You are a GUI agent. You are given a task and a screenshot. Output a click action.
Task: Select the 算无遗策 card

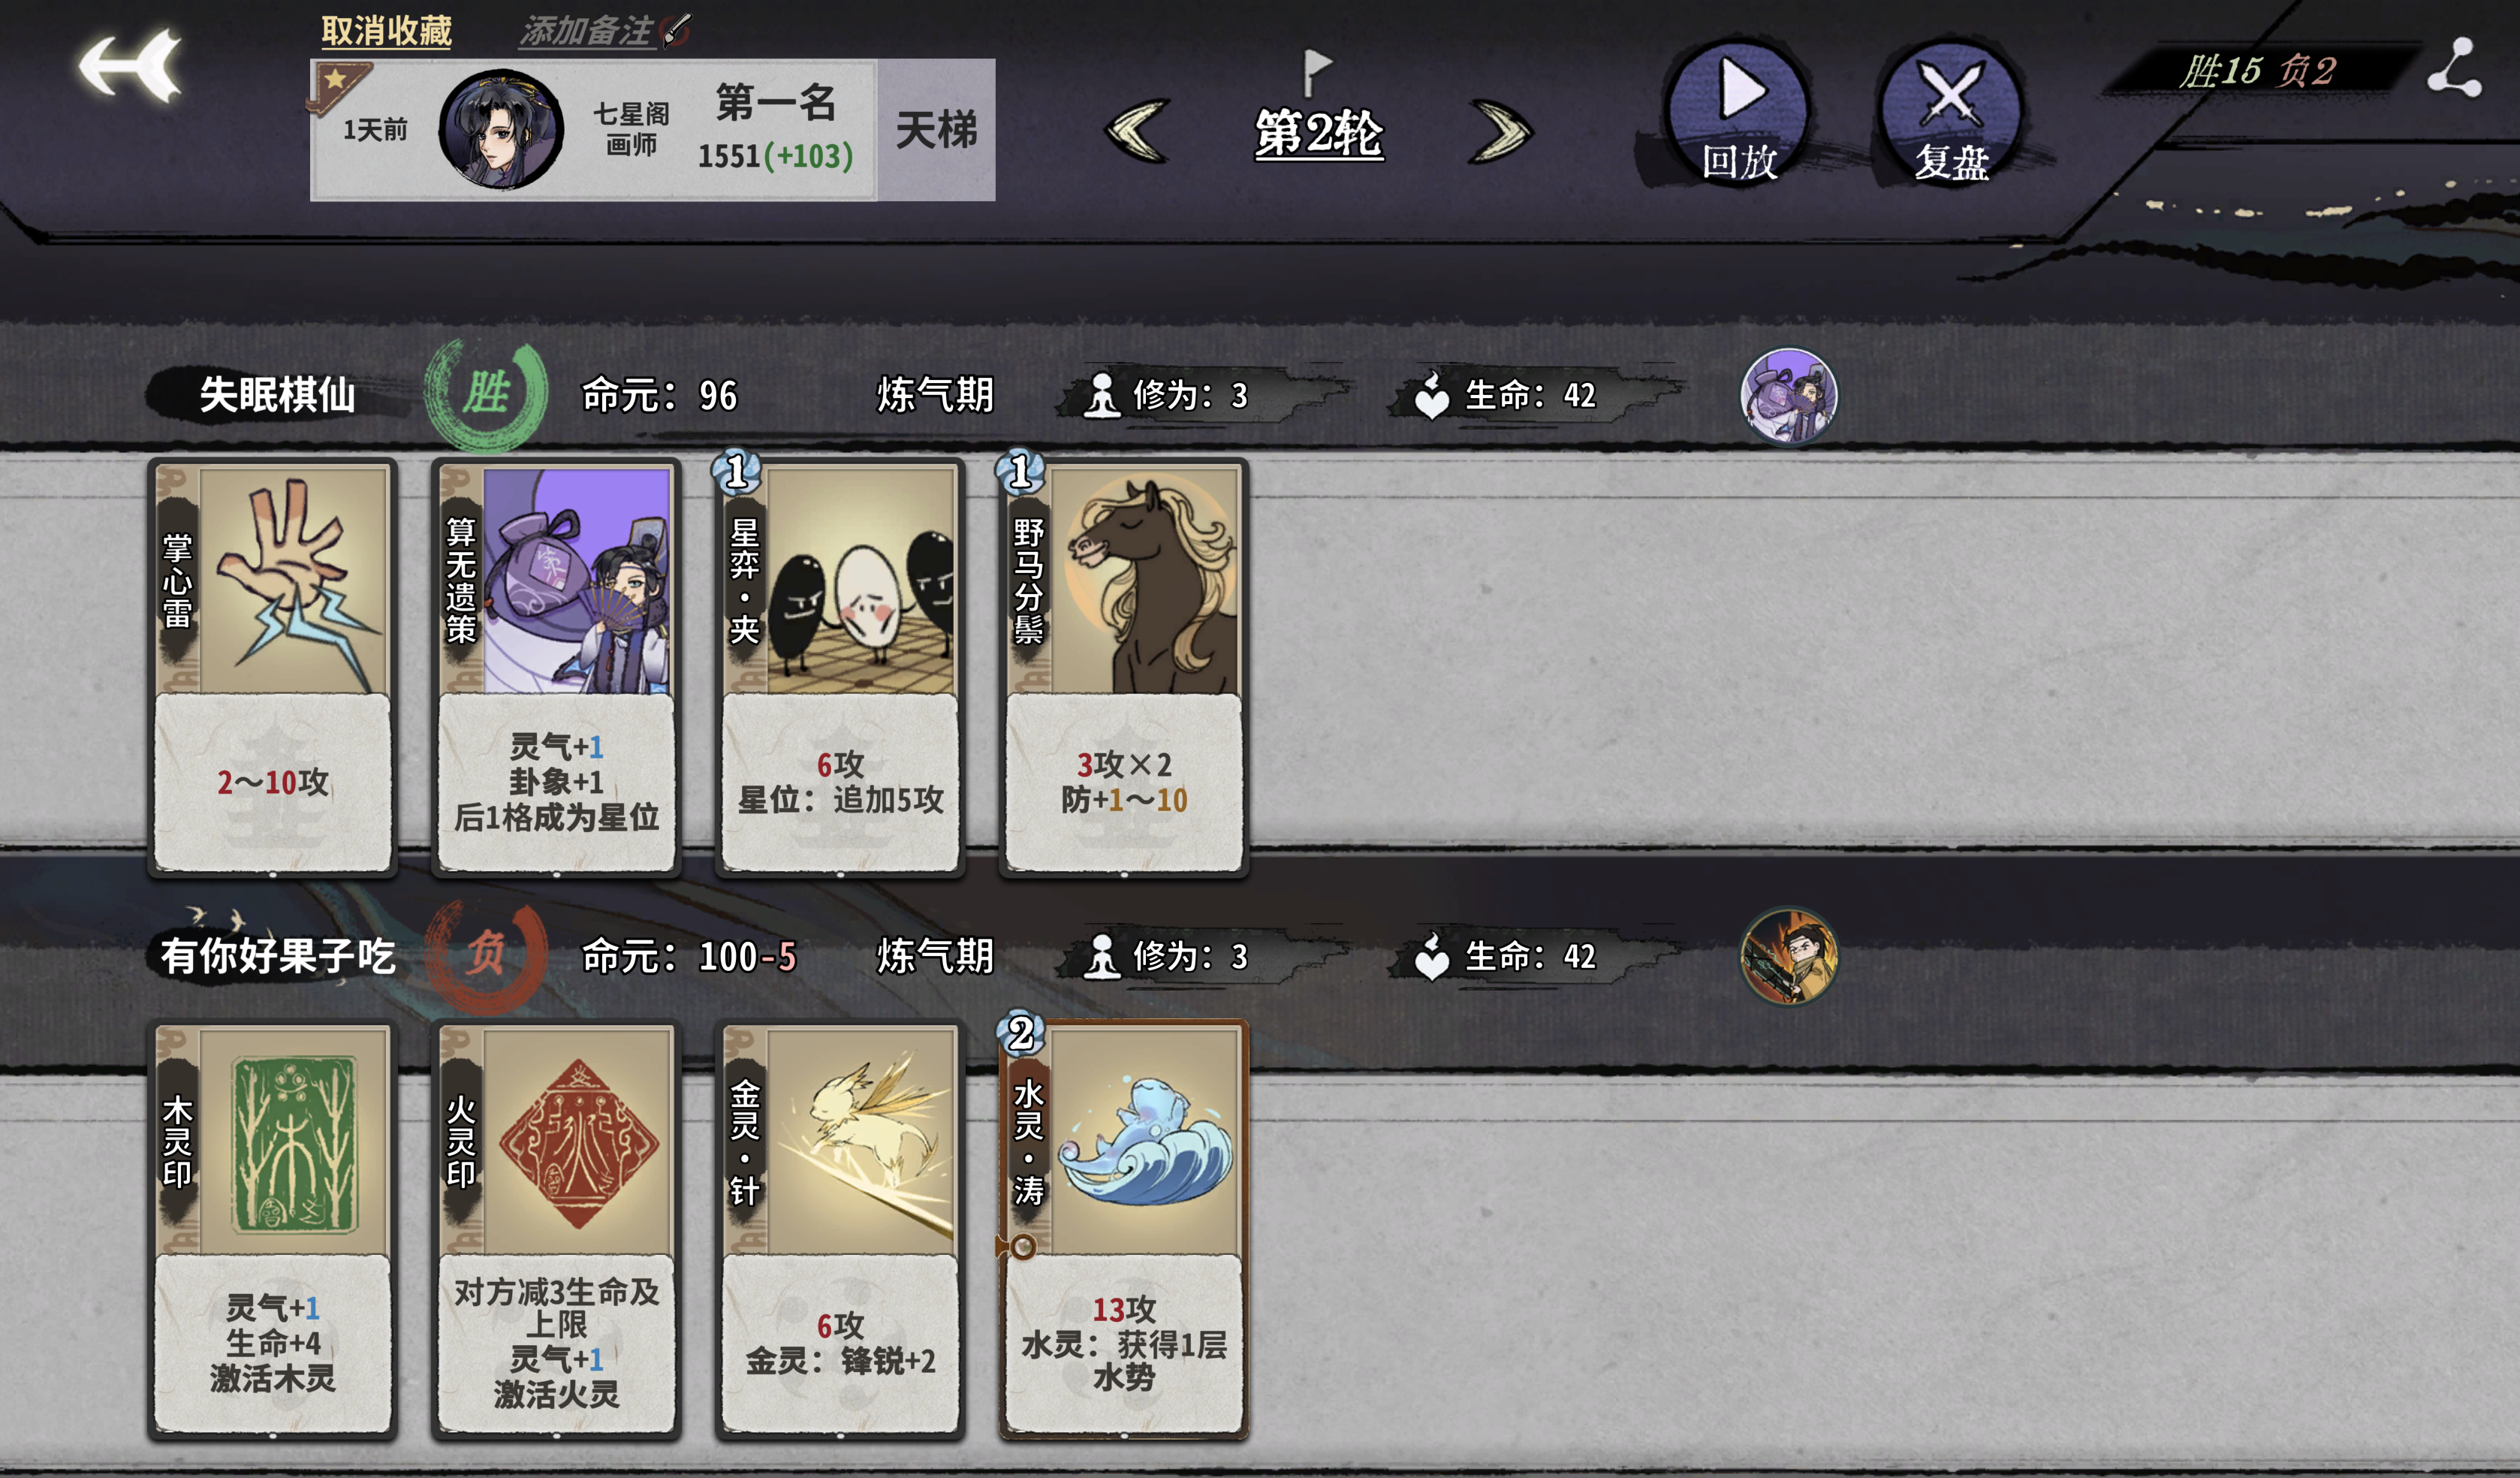pos(556,668)
